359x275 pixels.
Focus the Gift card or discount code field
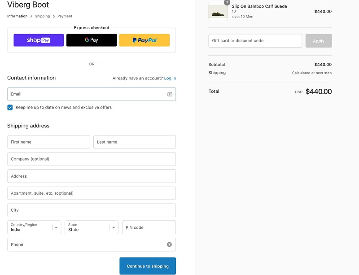coord(255,41)
